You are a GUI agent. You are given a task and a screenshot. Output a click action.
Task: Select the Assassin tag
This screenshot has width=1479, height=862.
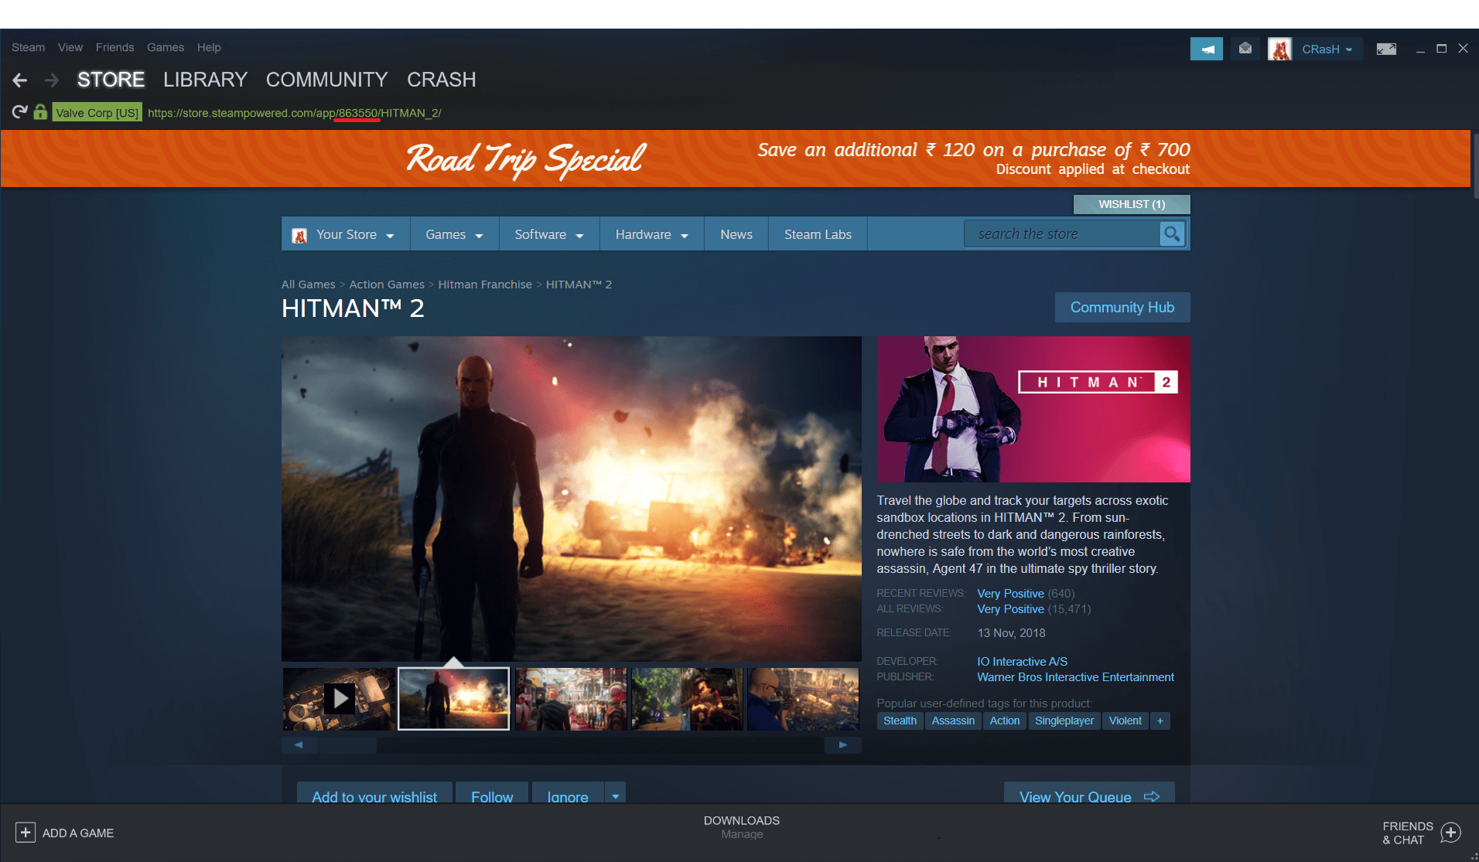(953, 721)
